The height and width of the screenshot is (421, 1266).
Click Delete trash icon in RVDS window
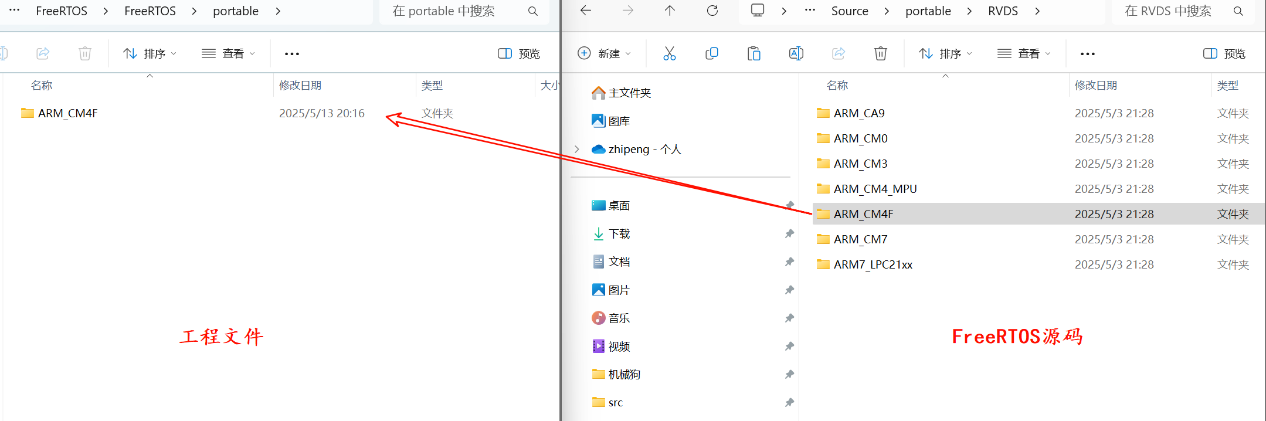pos(881,53)
